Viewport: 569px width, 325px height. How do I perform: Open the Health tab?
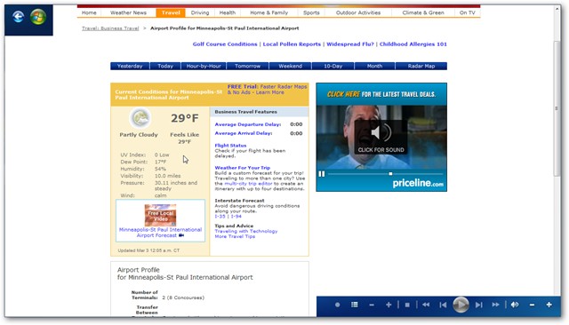[x=228, y=12]
